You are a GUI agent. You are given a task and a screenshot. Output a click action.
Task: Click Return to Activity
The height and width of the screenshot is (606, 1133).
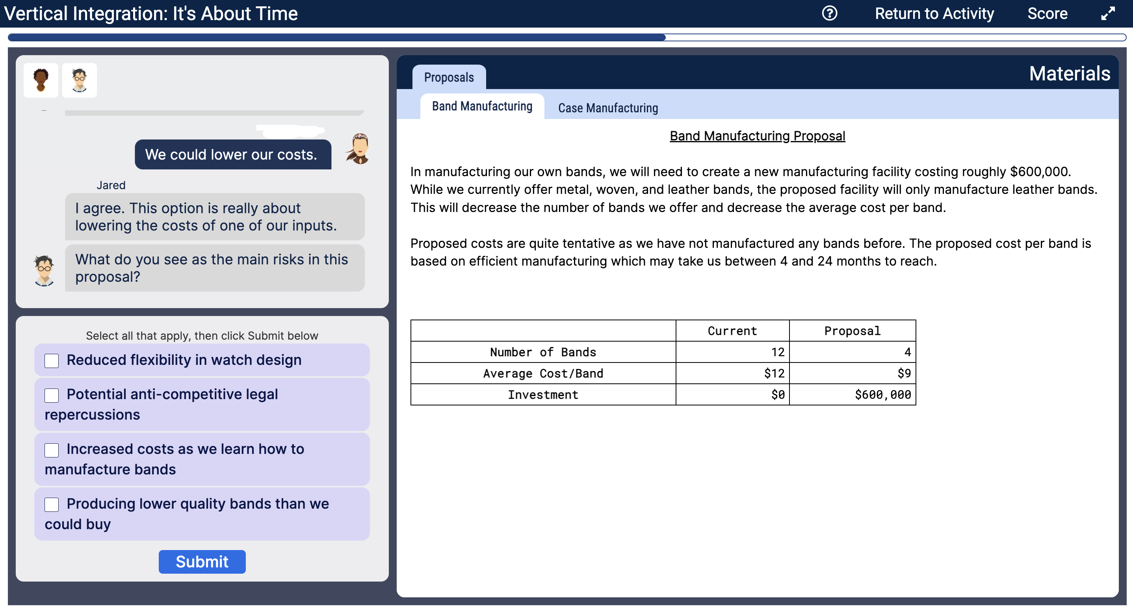click(934, 14)
